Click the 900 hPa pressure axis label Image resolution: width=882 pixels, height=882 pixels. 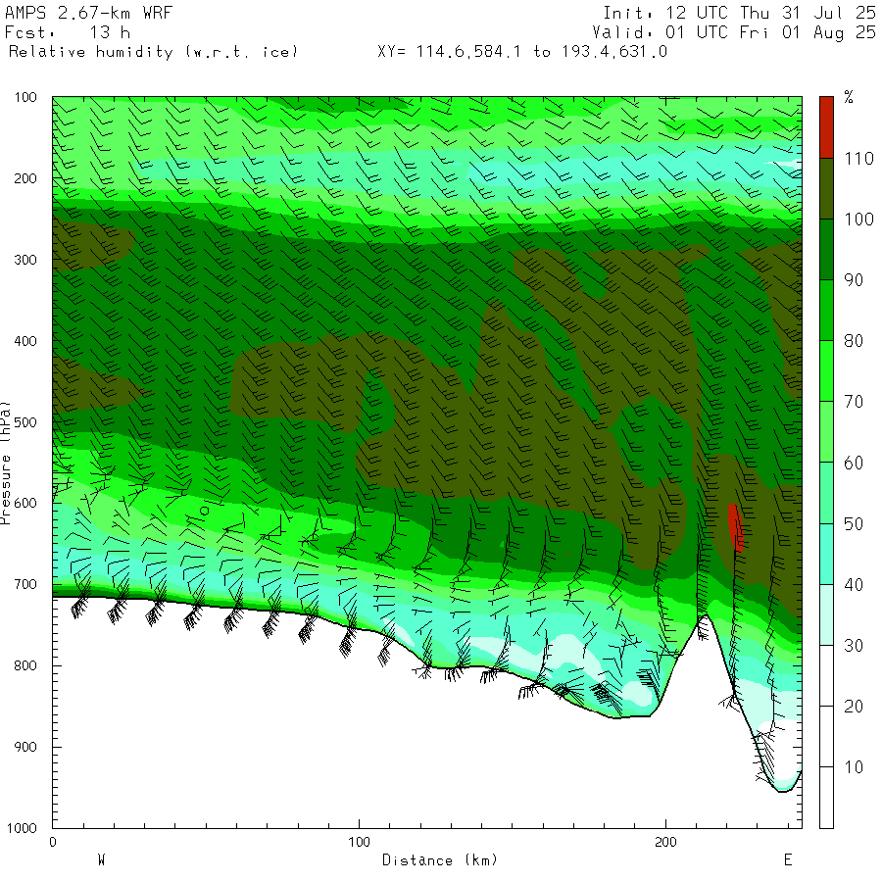pos(25,747)
